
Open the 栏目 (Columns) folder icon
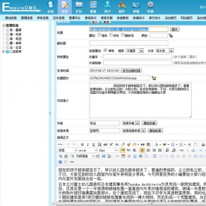coord(79,7)
